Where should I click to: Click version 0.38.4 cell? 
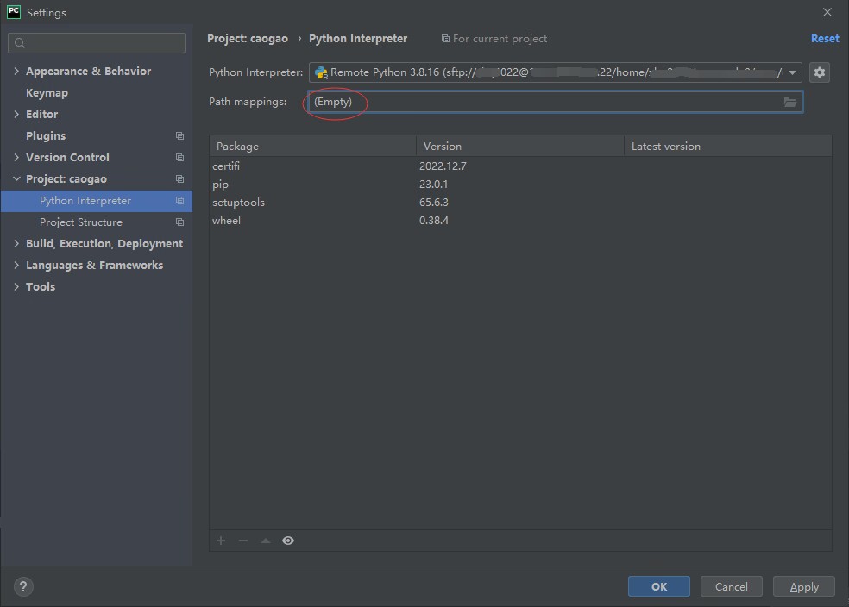434,220
